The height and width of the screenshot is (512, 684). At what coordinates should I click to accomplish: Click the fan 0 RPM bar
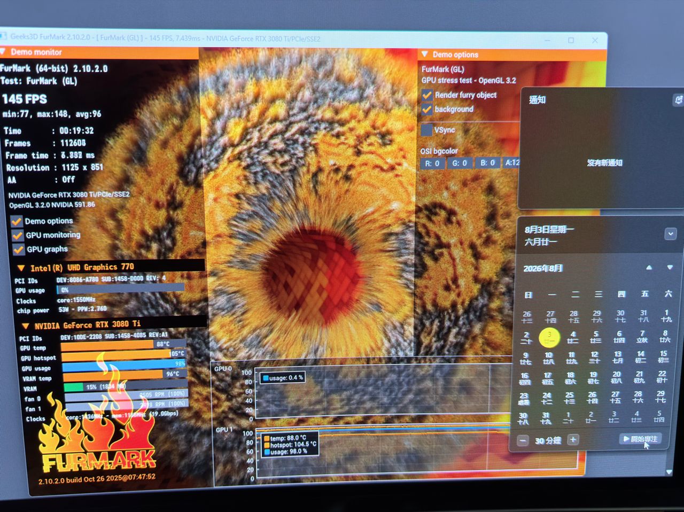(126, 396)
